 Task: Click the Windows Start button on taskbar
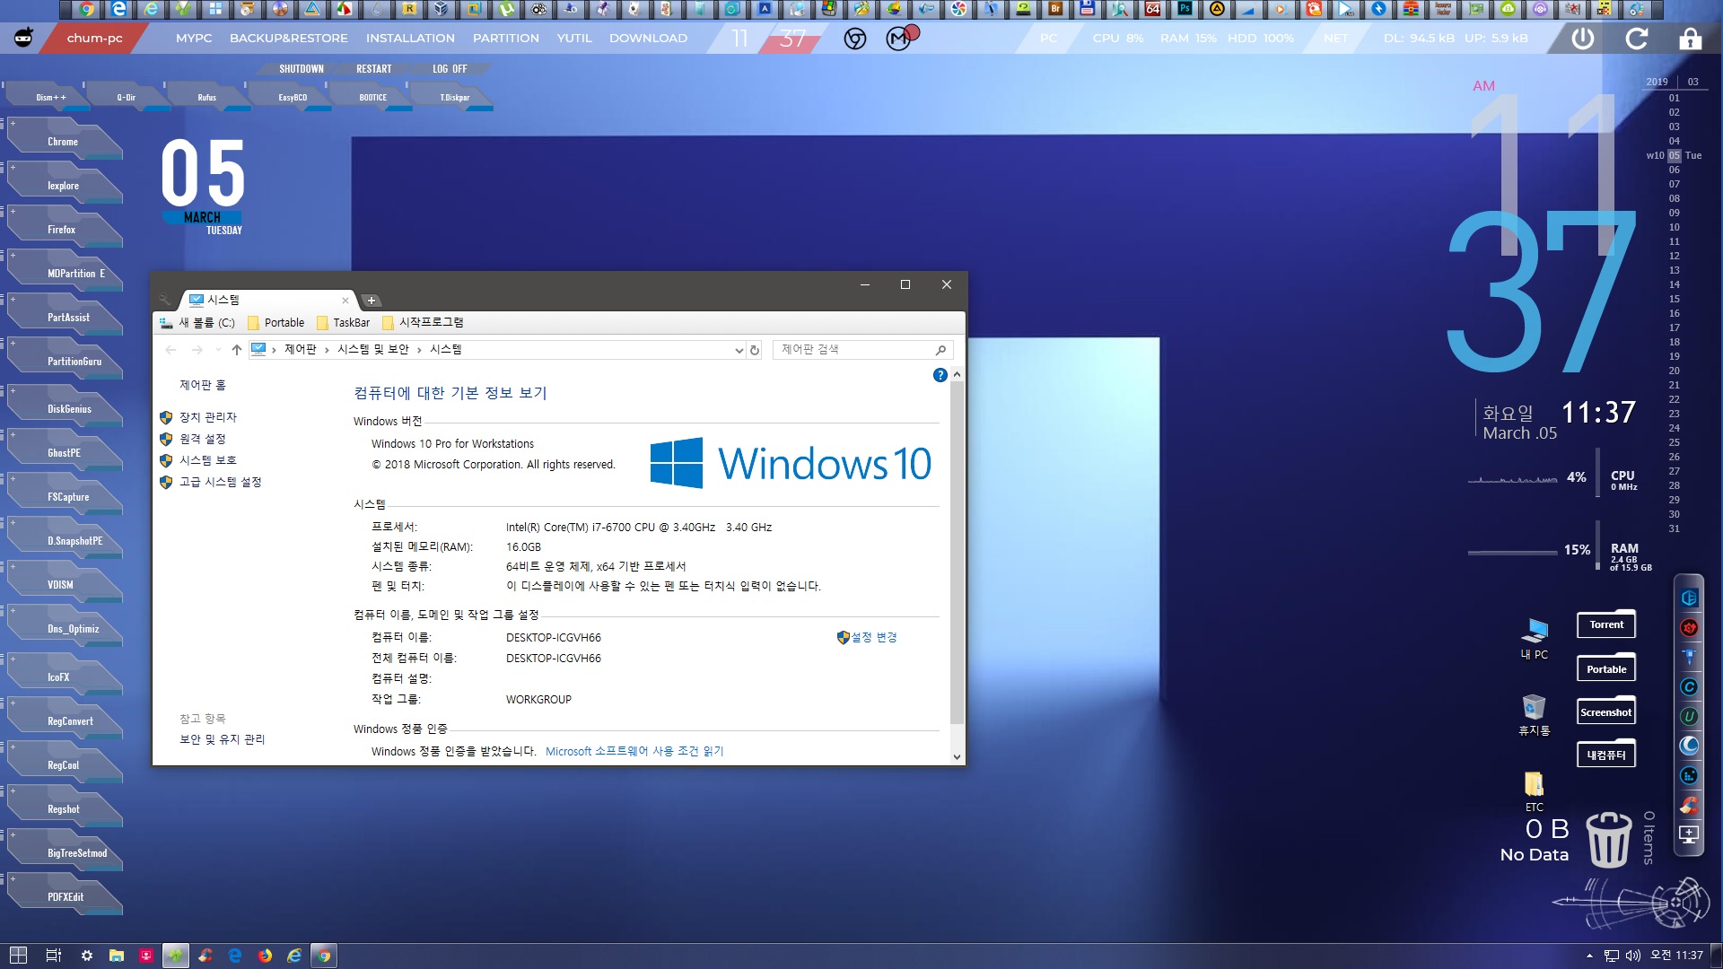click(18, 956)
